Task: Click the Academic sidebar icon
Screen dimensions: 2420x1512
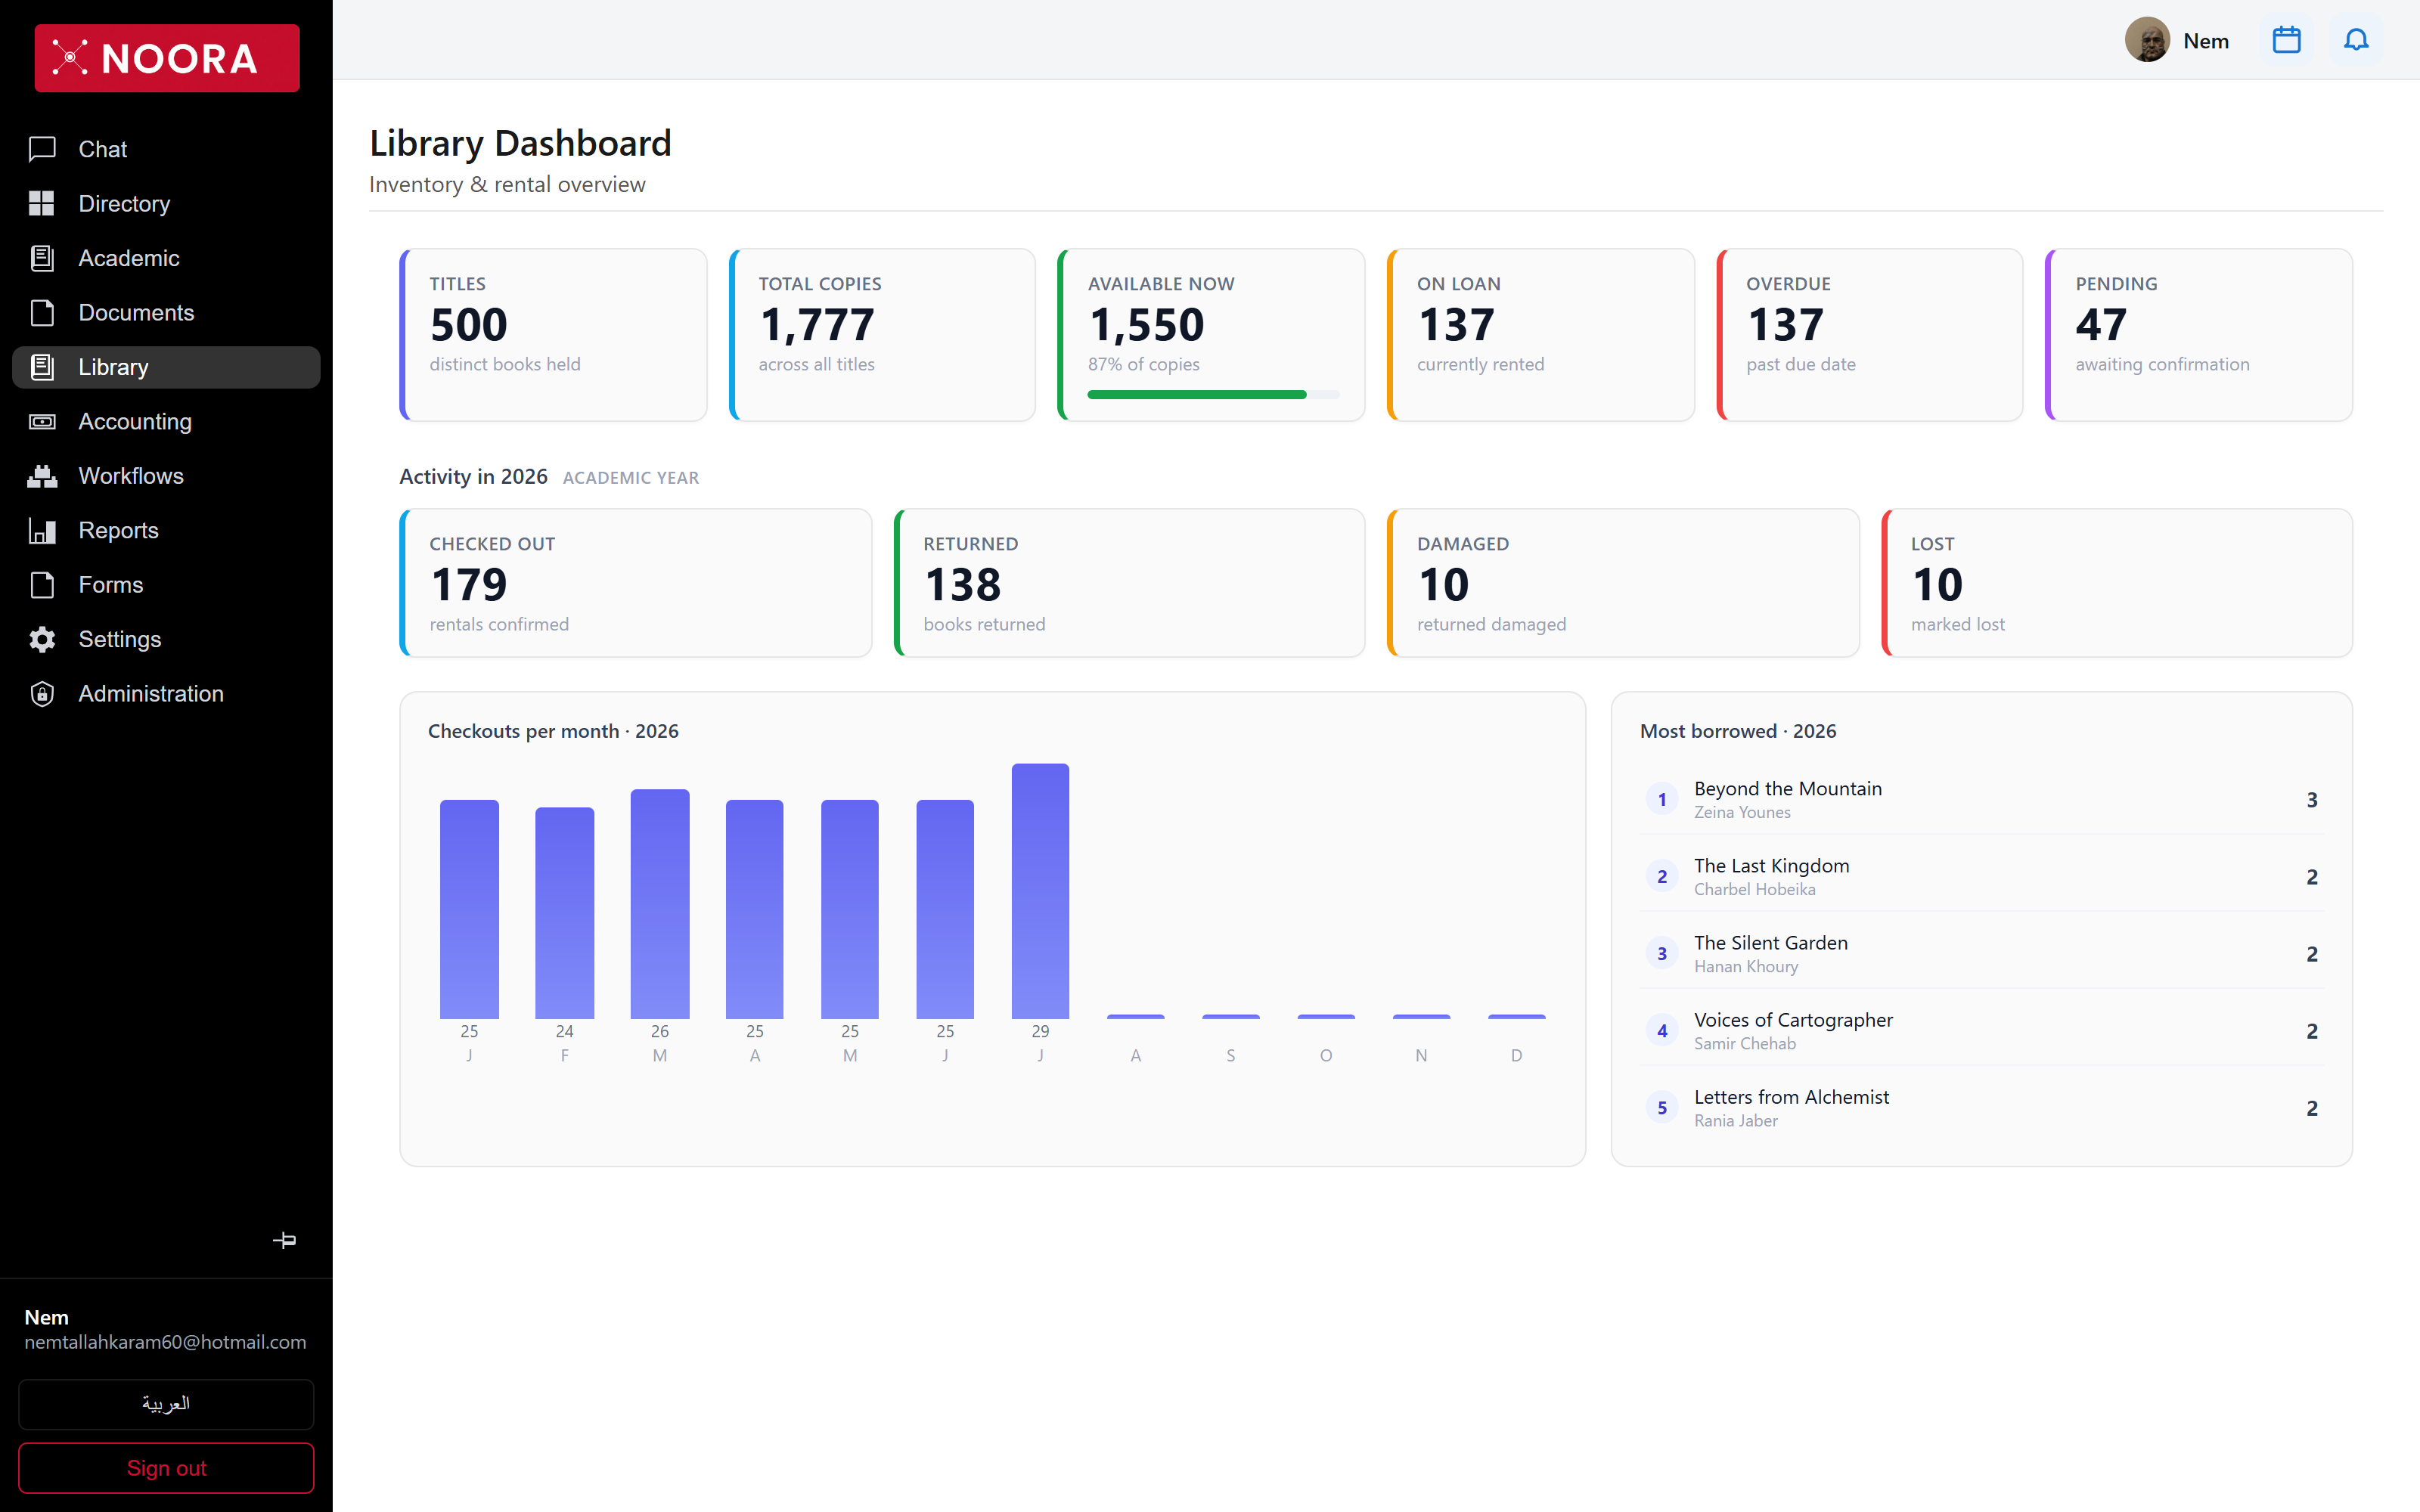Action: (42, 258)
